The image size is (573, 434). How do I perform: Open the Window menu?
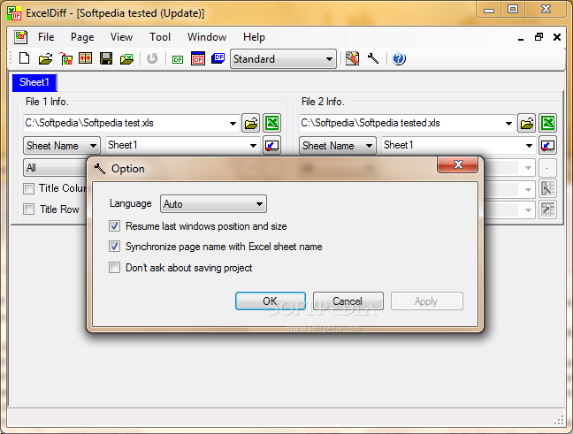207,37
